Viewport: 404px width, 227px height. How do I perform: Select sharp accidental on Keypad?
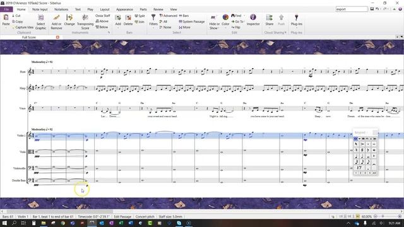point(362,150)
